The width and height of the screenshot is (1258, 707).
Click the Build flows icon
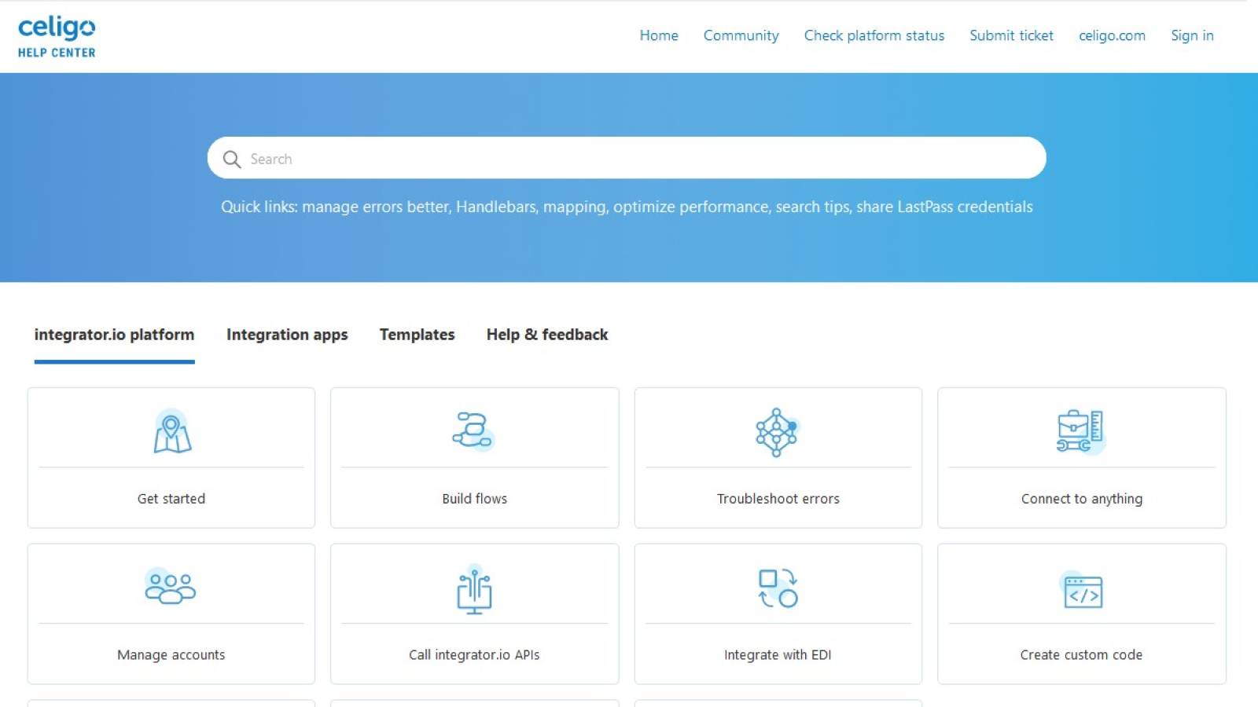[x=473, y=430]
